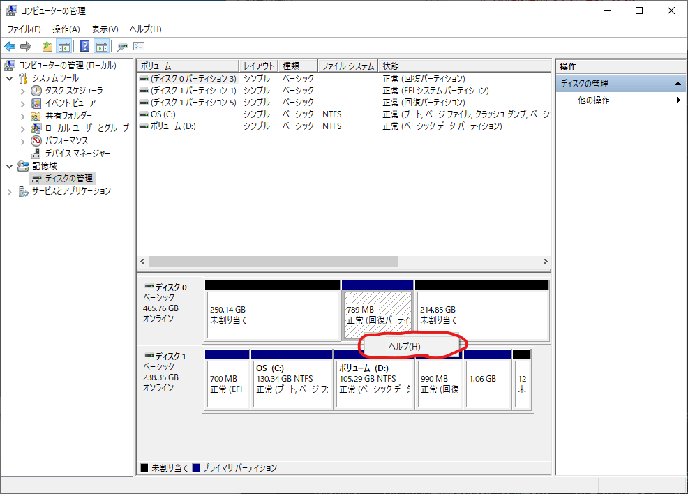Click the volume list scrollbar right arrow
Viewport: 688px width, 494px height.
pos(546,261)
